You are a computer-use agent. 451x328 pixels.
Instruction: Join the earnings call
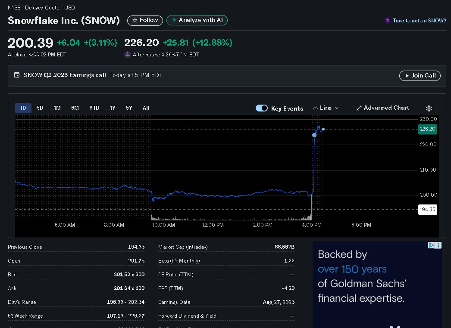[420, 75]
